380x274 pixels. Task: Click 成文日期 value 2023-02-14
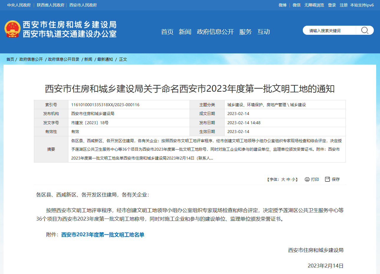coord(238,114)
